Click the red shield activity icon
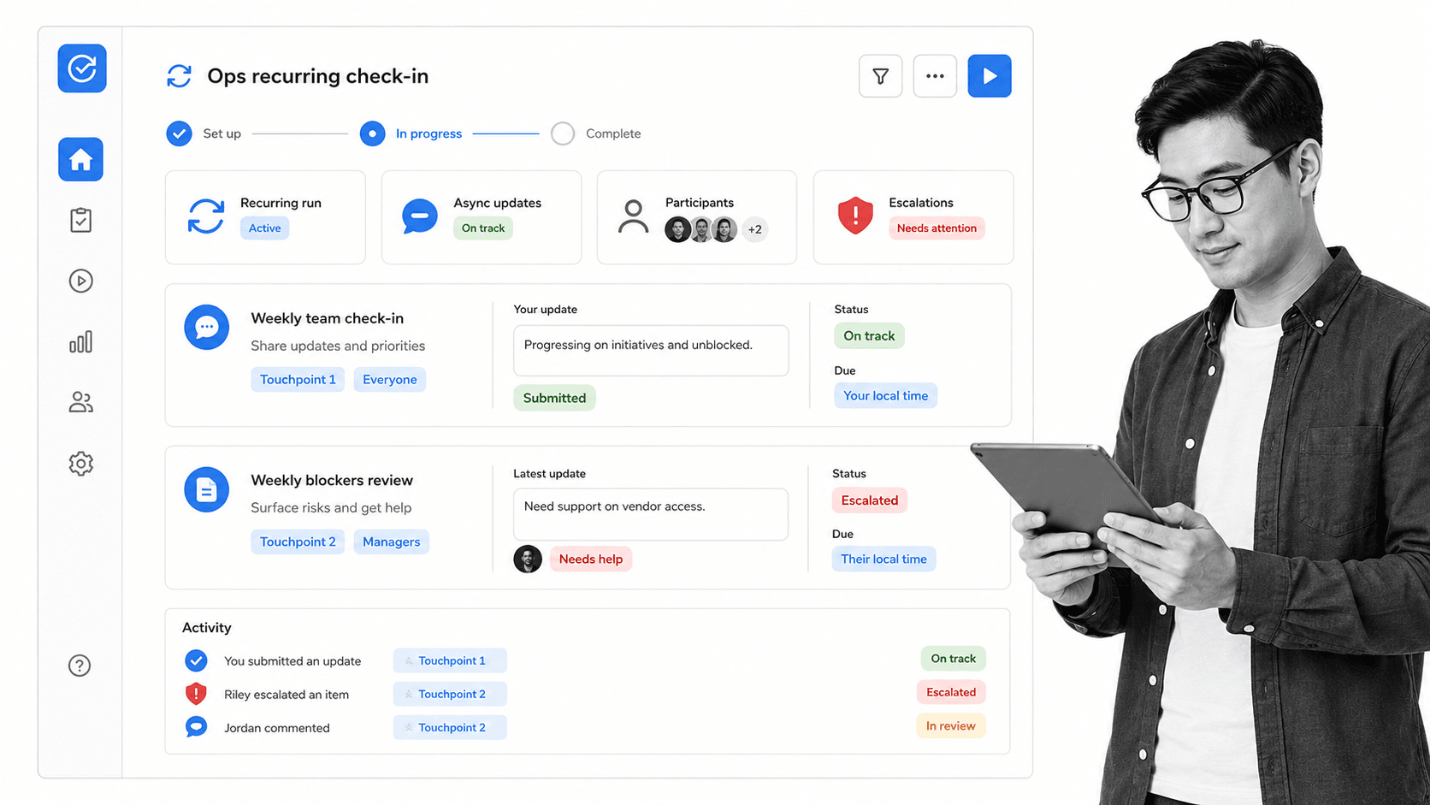 point(196,694)
